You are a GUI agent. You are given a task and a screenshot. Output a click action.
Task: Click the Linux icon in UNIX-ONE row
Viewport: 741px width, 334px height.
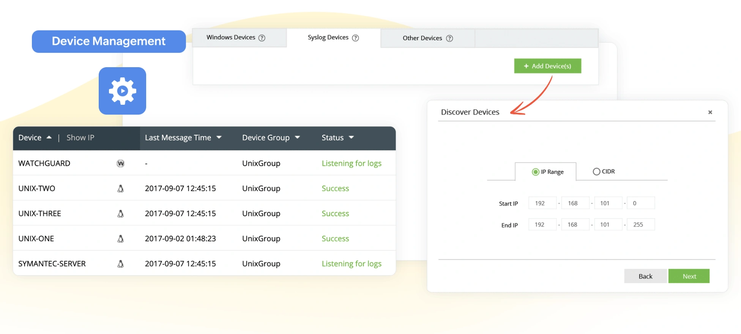coord(120,239)
